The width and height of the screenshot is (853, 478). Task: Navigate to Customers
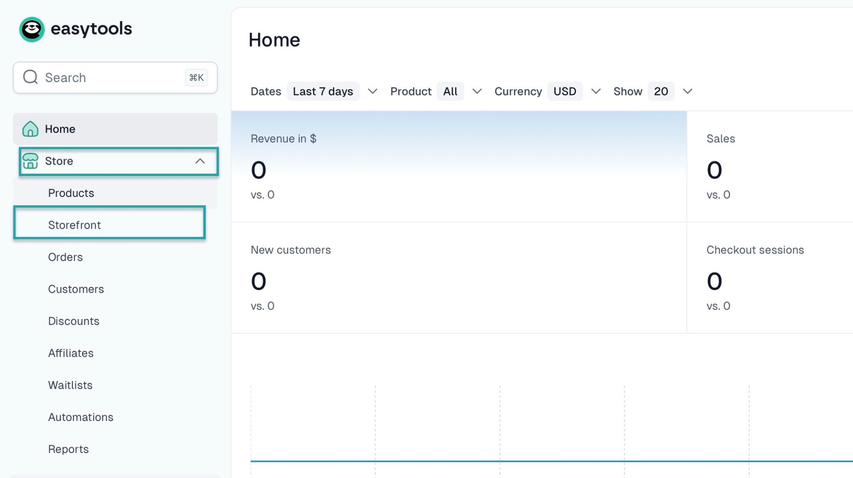pos(76,289)
